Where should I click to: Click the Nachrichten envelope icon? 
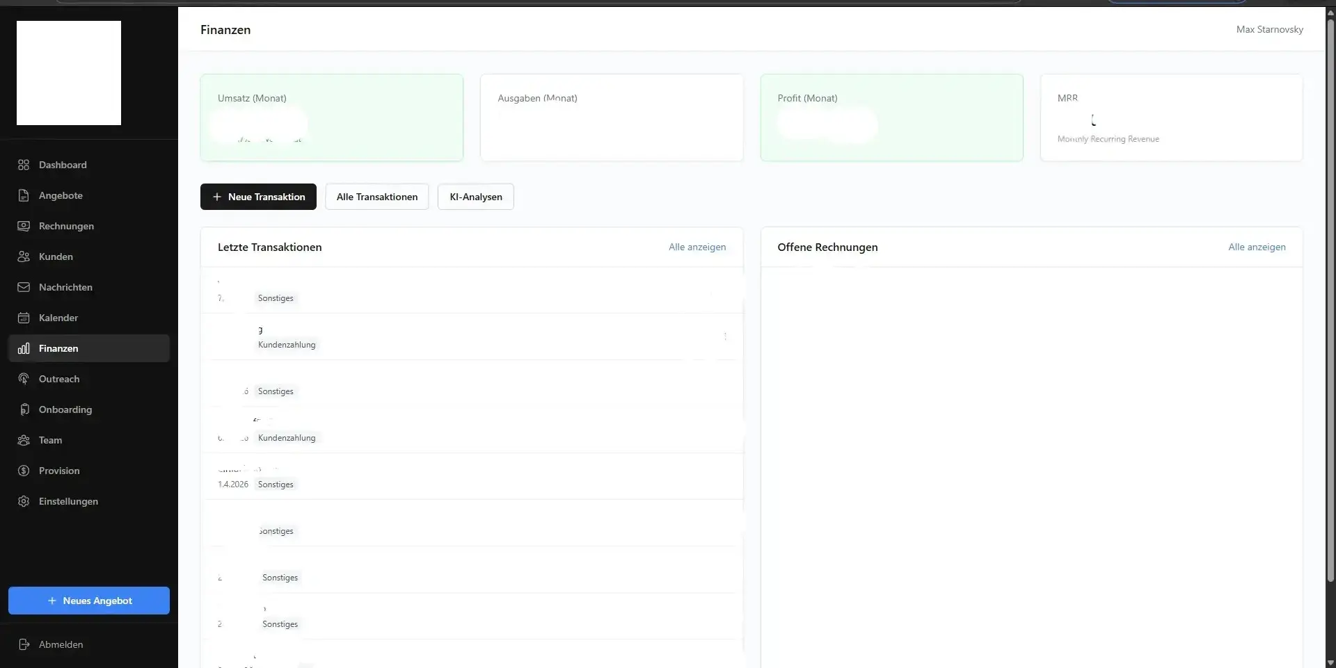24,287
